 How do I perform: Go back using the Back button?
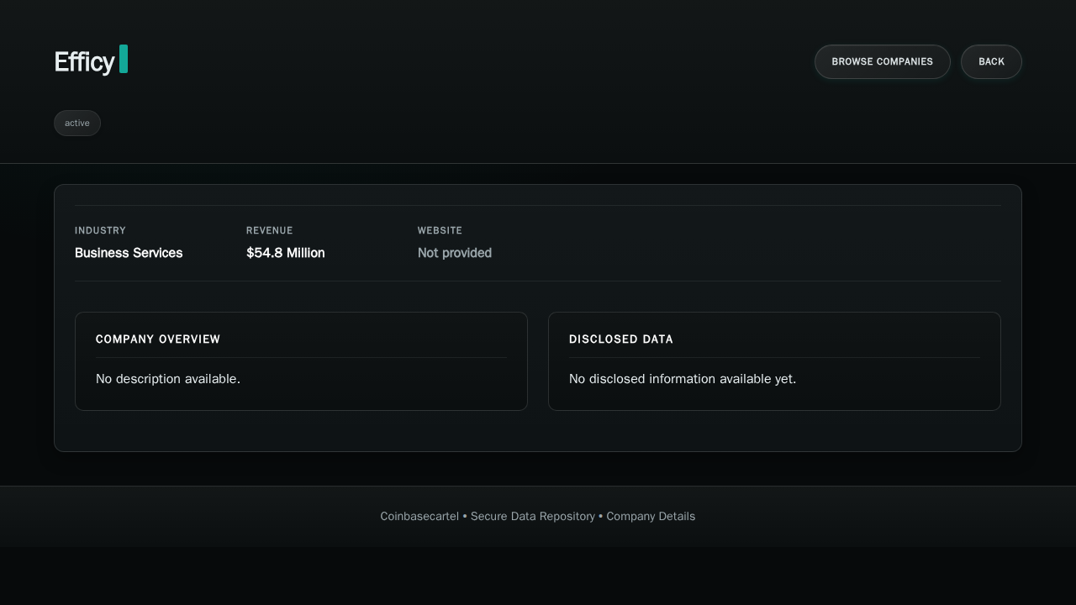[x=991, y=61]
